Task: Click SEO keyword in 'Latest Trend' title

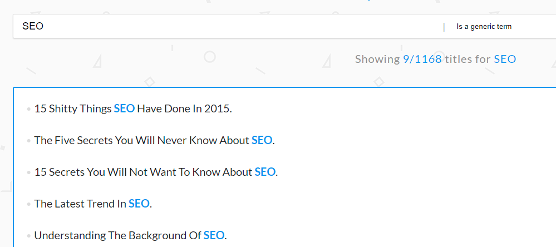Action: coord(139,204)
